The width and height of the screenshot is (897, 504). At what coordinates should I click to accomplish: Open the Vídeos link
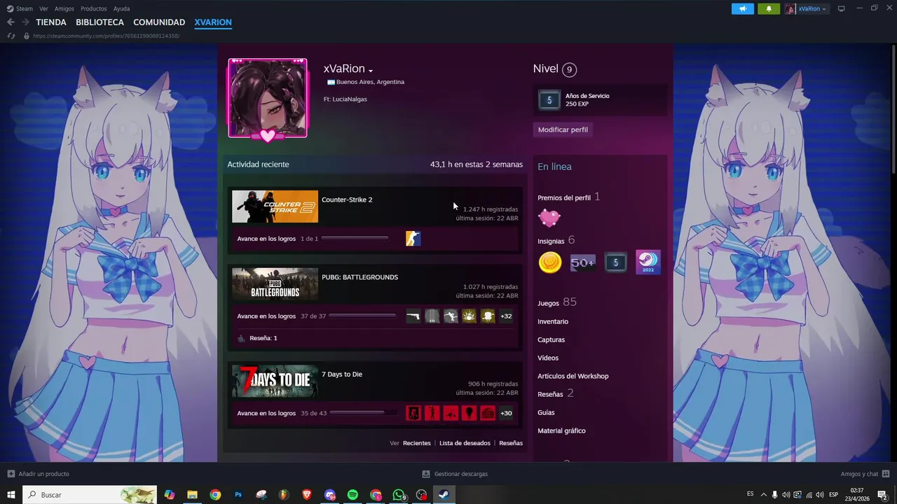tap(548, 358)
